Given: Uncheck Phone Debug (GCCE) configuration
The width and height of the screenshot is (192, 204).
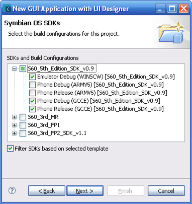Looking at the screenshot, I should click(32, 101).
